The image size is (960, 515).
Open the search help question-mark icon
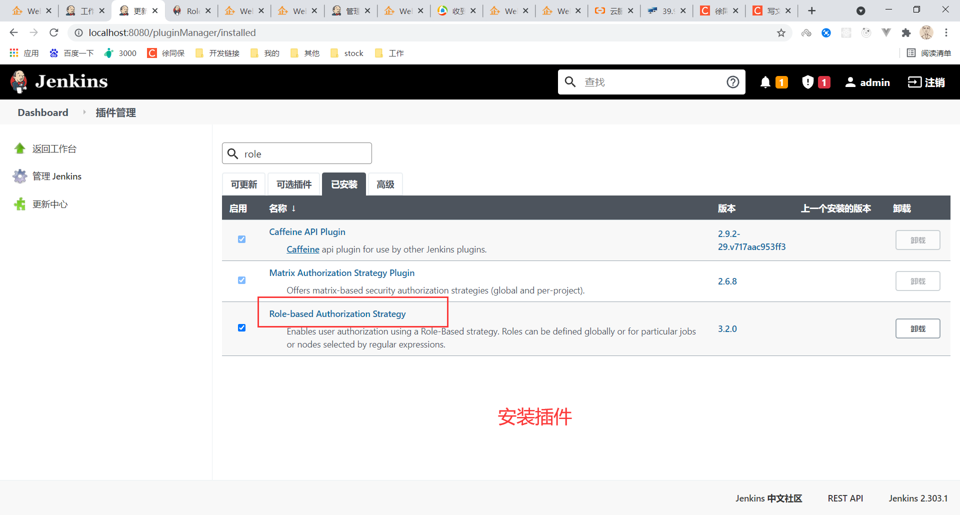(x=732, y=82)
